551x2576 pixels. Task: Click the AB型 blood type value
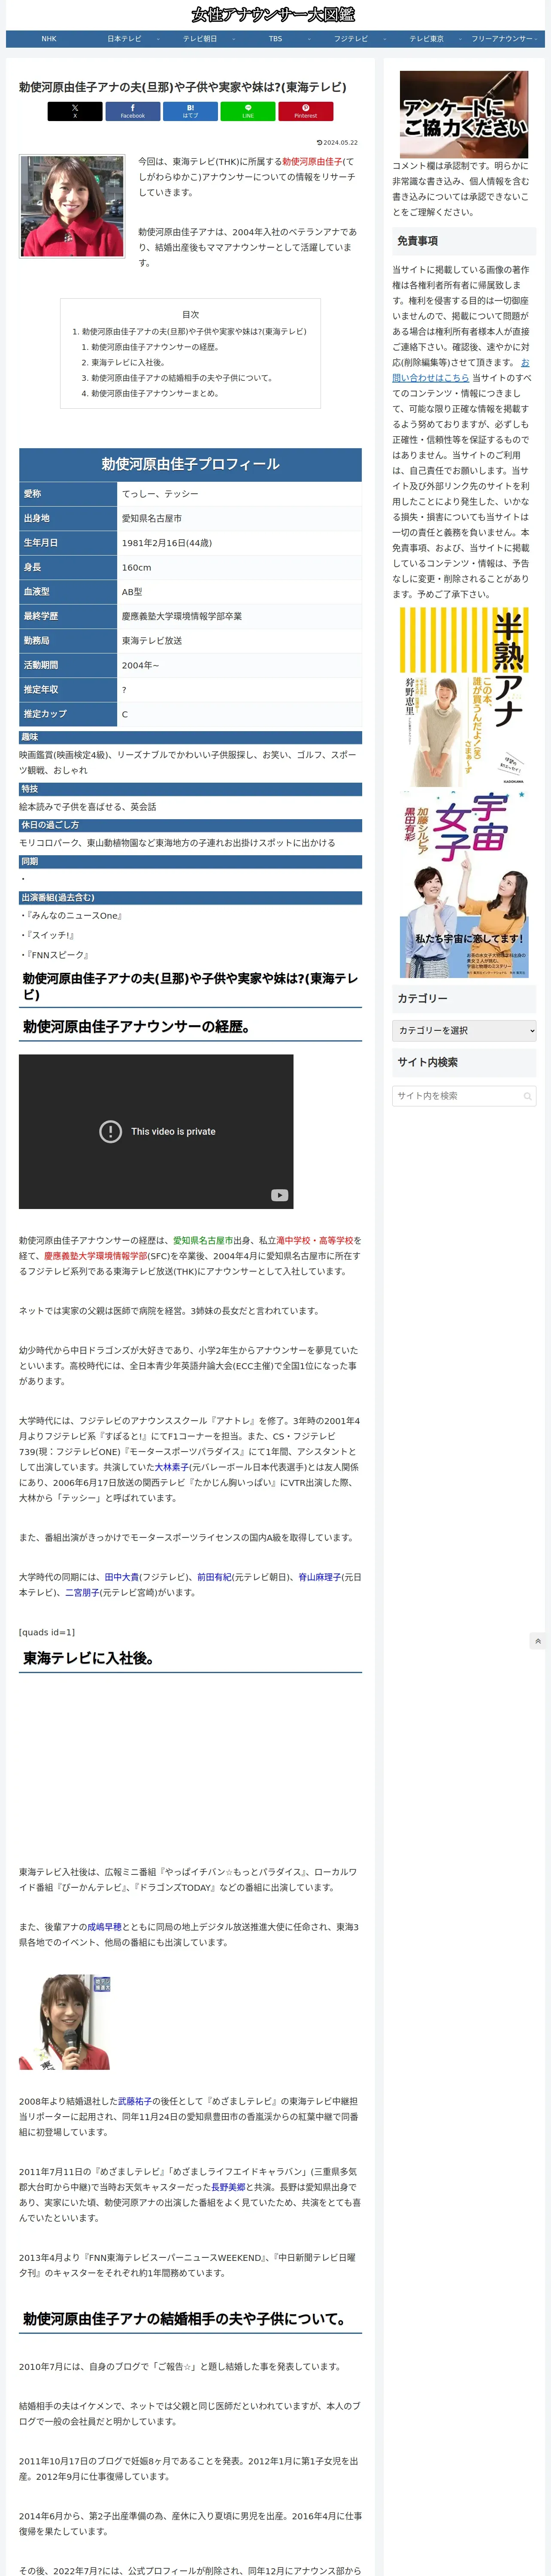[x=240, y=592]
